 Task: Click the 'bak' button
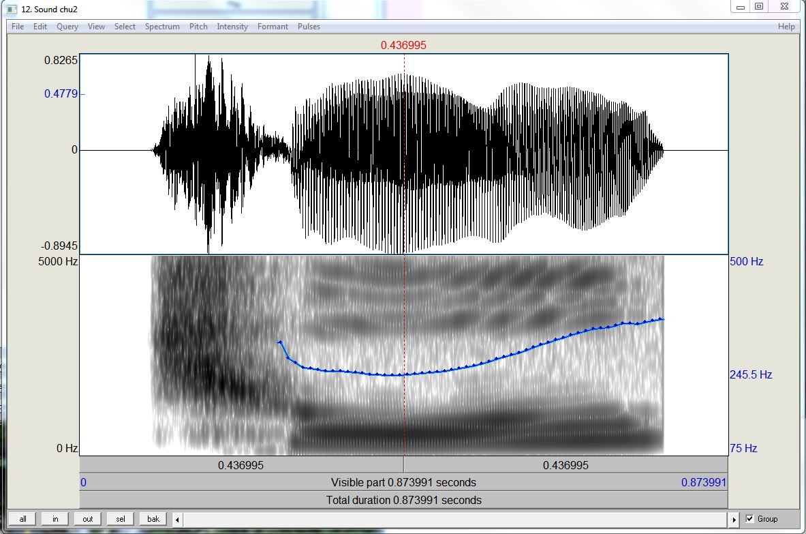153,518
